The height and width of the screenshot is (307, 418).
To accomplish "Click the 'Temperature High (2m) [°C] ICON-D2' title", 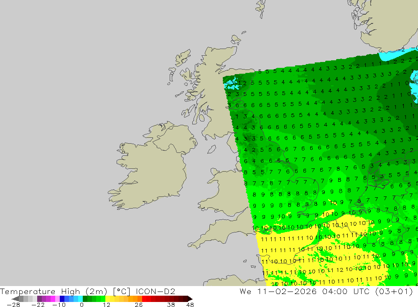I will (x=87, y=291).
